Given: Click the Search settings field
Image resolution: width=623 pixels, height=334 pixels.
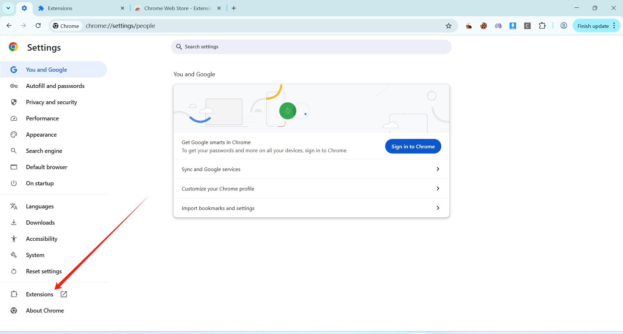Looking at the screenshot, I should coord(311,47).
